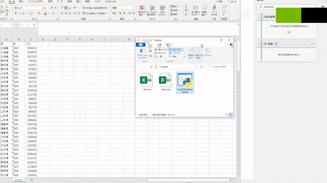
Task: Click the percent style icon
Action: (120, 13)
